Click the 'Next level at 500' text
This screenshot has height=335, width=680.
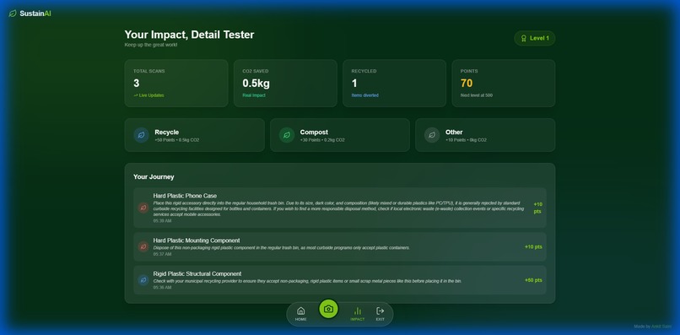click(x=477, y=95)
